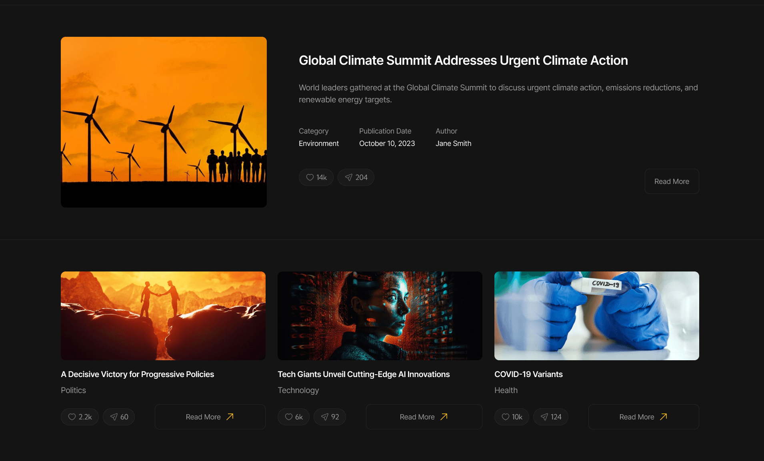This screenshot has width=764, height=461.
Task: Like the COVID-19 Variants article
Action: (512, 417)
